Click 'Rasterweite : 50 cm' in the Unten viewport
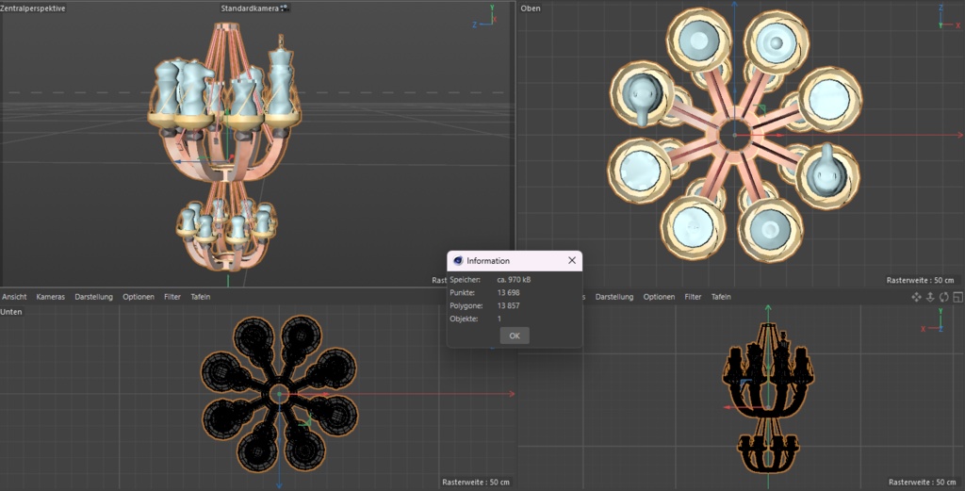 coord(476,482)
